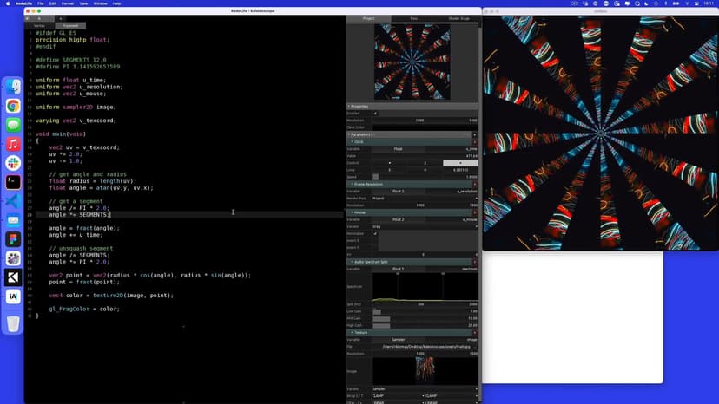This screenshot has width=719, height=404.
Task: Add a parameter with the plus button
Action: [474, 134]
